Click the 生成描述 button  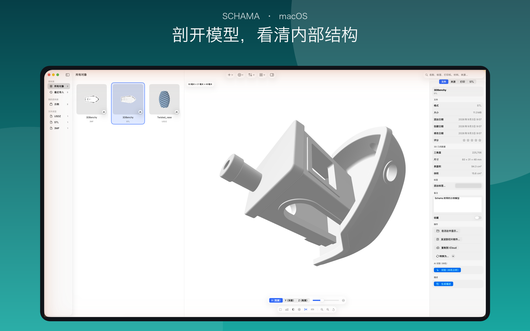(444, 284)
